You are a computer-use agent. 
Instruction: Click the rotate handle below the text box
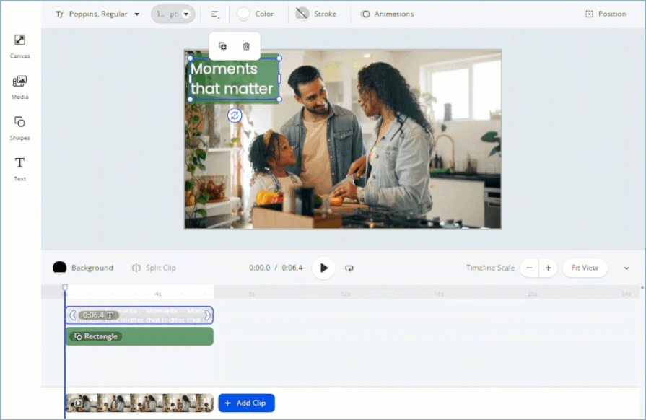coord(234,115)
